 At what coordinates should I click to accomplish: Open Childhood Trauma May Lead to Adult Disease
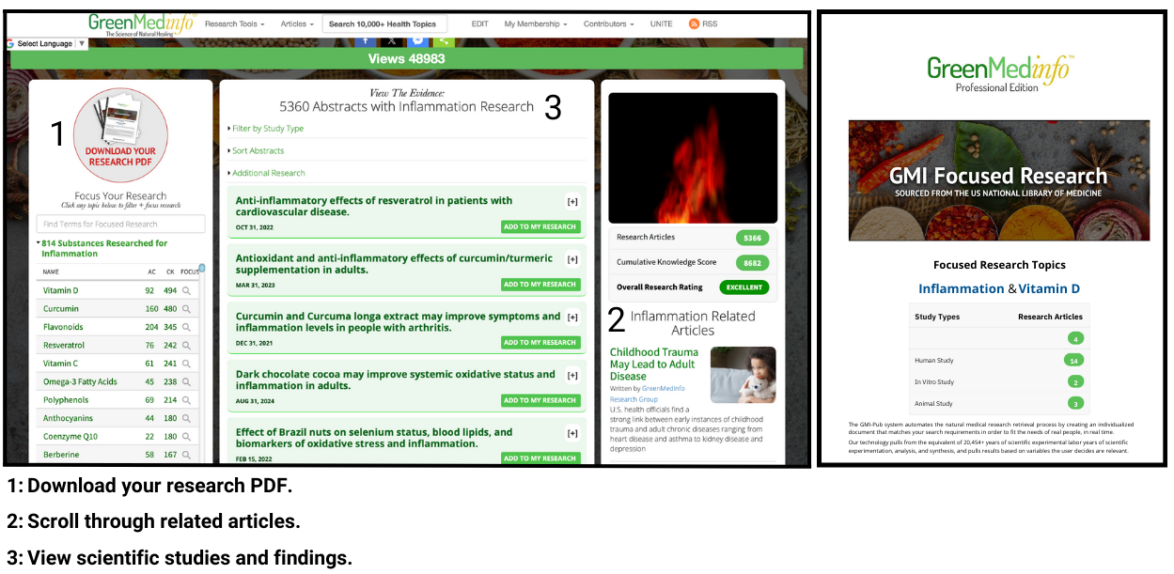(x=654, y=365)
